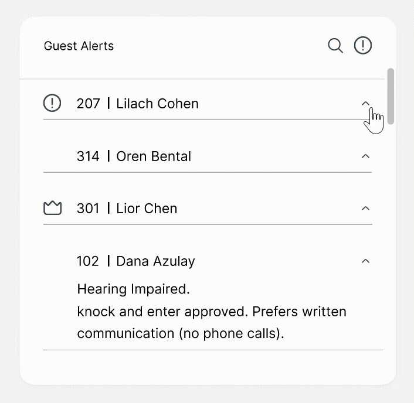
Task: Select guest name Oren Bental
Action: click(154, 156)
